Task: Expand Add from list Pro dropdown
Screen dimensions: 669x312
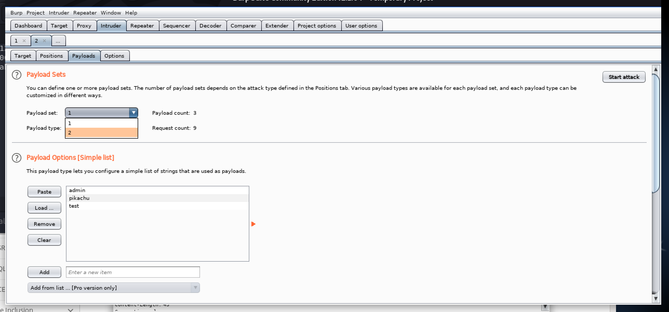Action: coord(195,288)
